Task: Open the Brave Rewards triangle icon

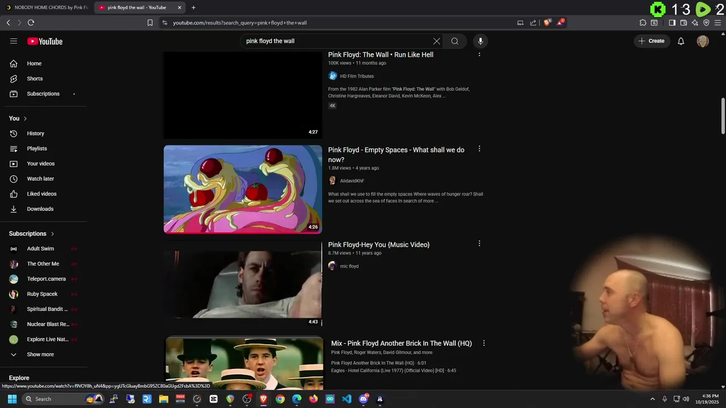Action: pyautogui.click(x=560, y=23)
